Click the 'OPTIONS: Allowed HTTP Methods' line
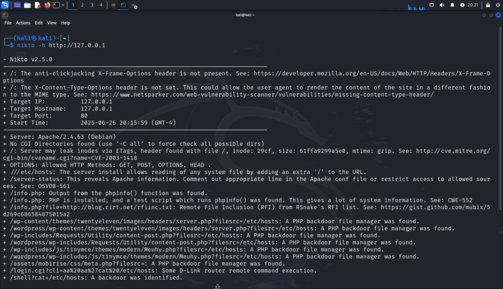503x289 pixels. click(107, 165)
